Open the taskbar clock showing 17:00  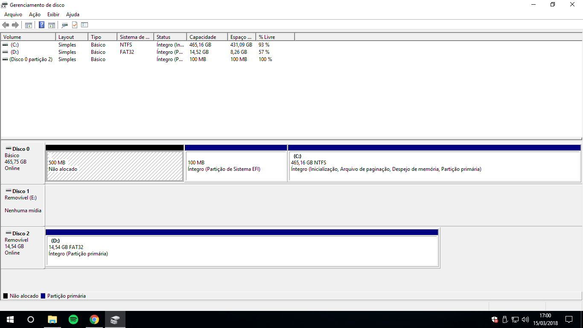(x=545, y=319)
